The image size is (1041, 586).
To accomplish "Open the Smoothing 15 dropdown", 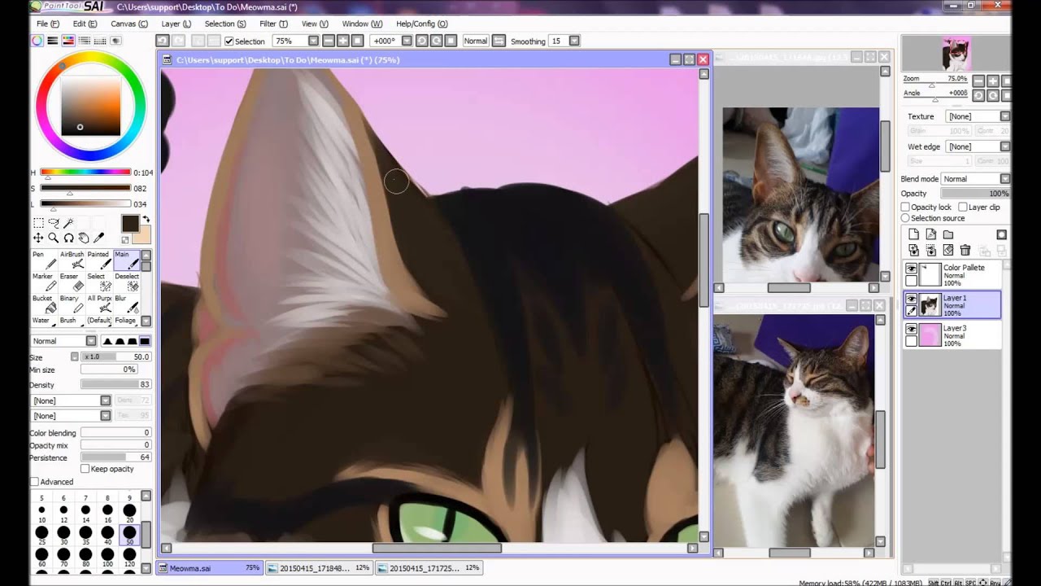I will tap(574, 41).
